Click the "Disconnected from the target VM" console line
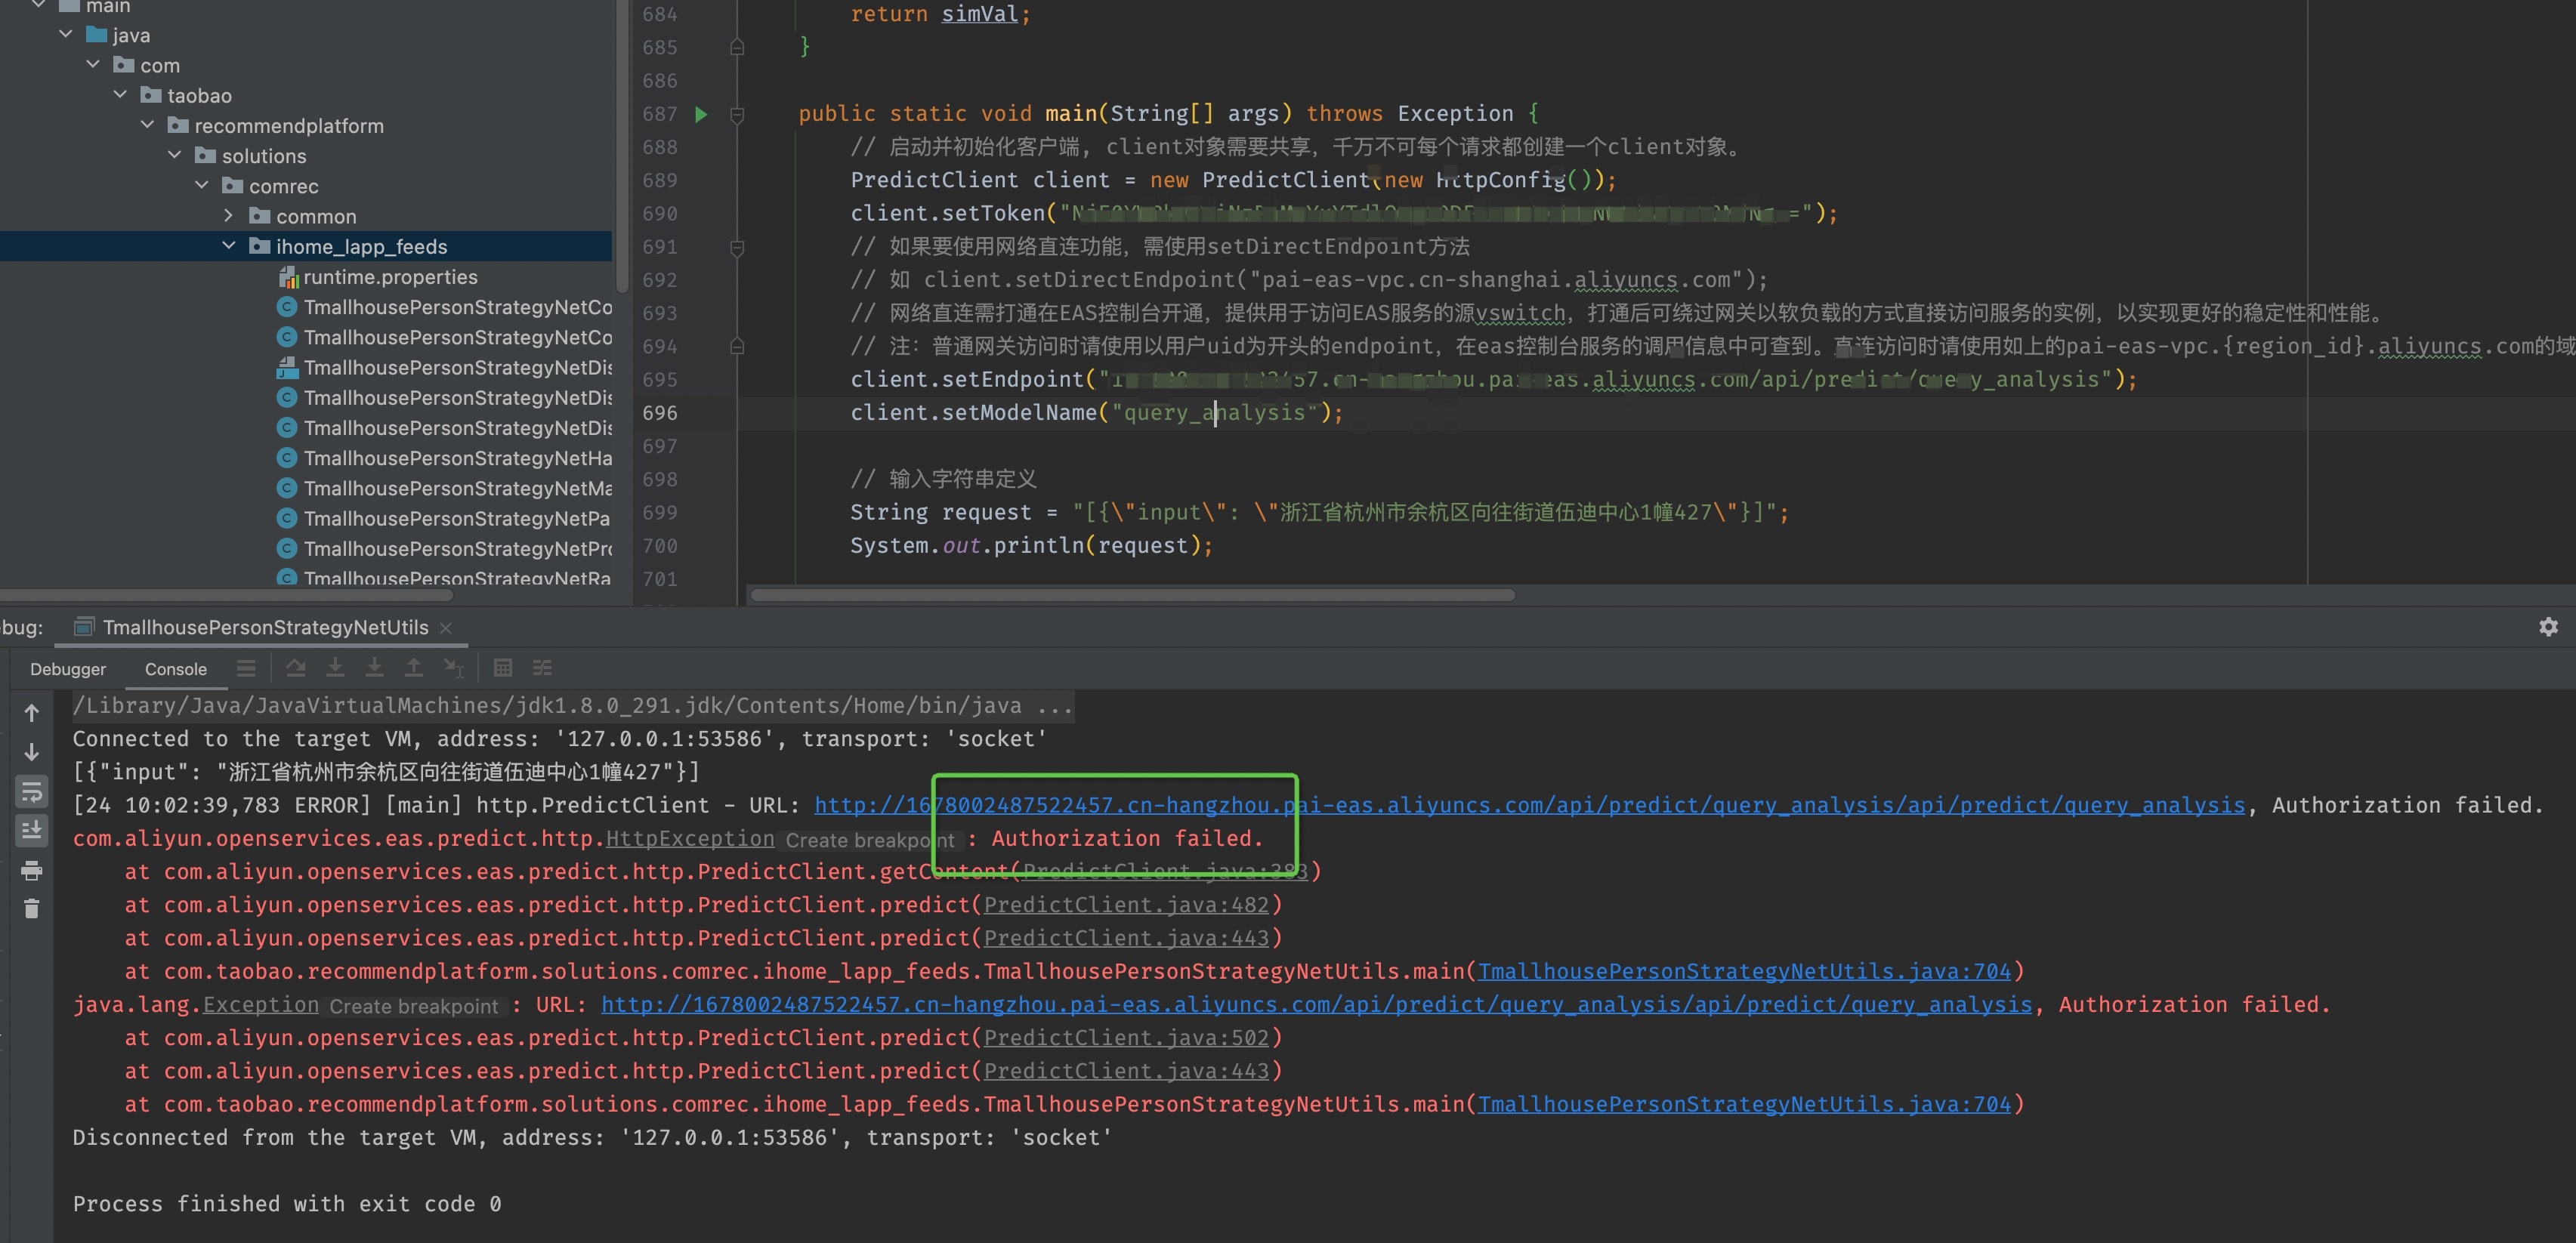The height and width of the screenshot is (1243, 2576). coord(592,1138)
